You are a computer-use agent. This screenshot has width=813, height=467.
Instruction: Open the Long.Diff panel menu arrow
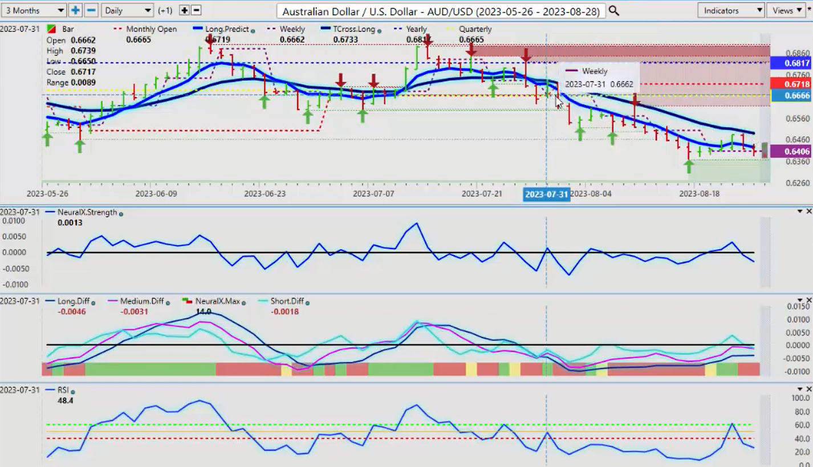[800, 300]
